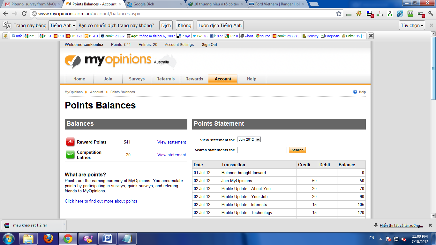This screenshot has height=245, width=436.
Task: View statement for Reward Points
Action: point(172,142)
